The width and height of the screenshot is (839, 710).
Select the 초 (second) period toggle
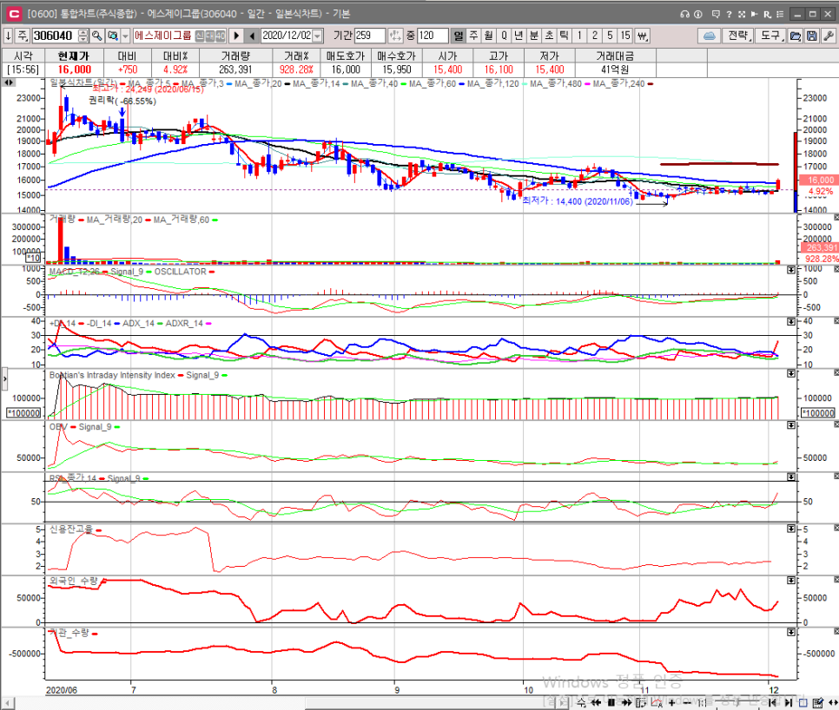point(549,36)
